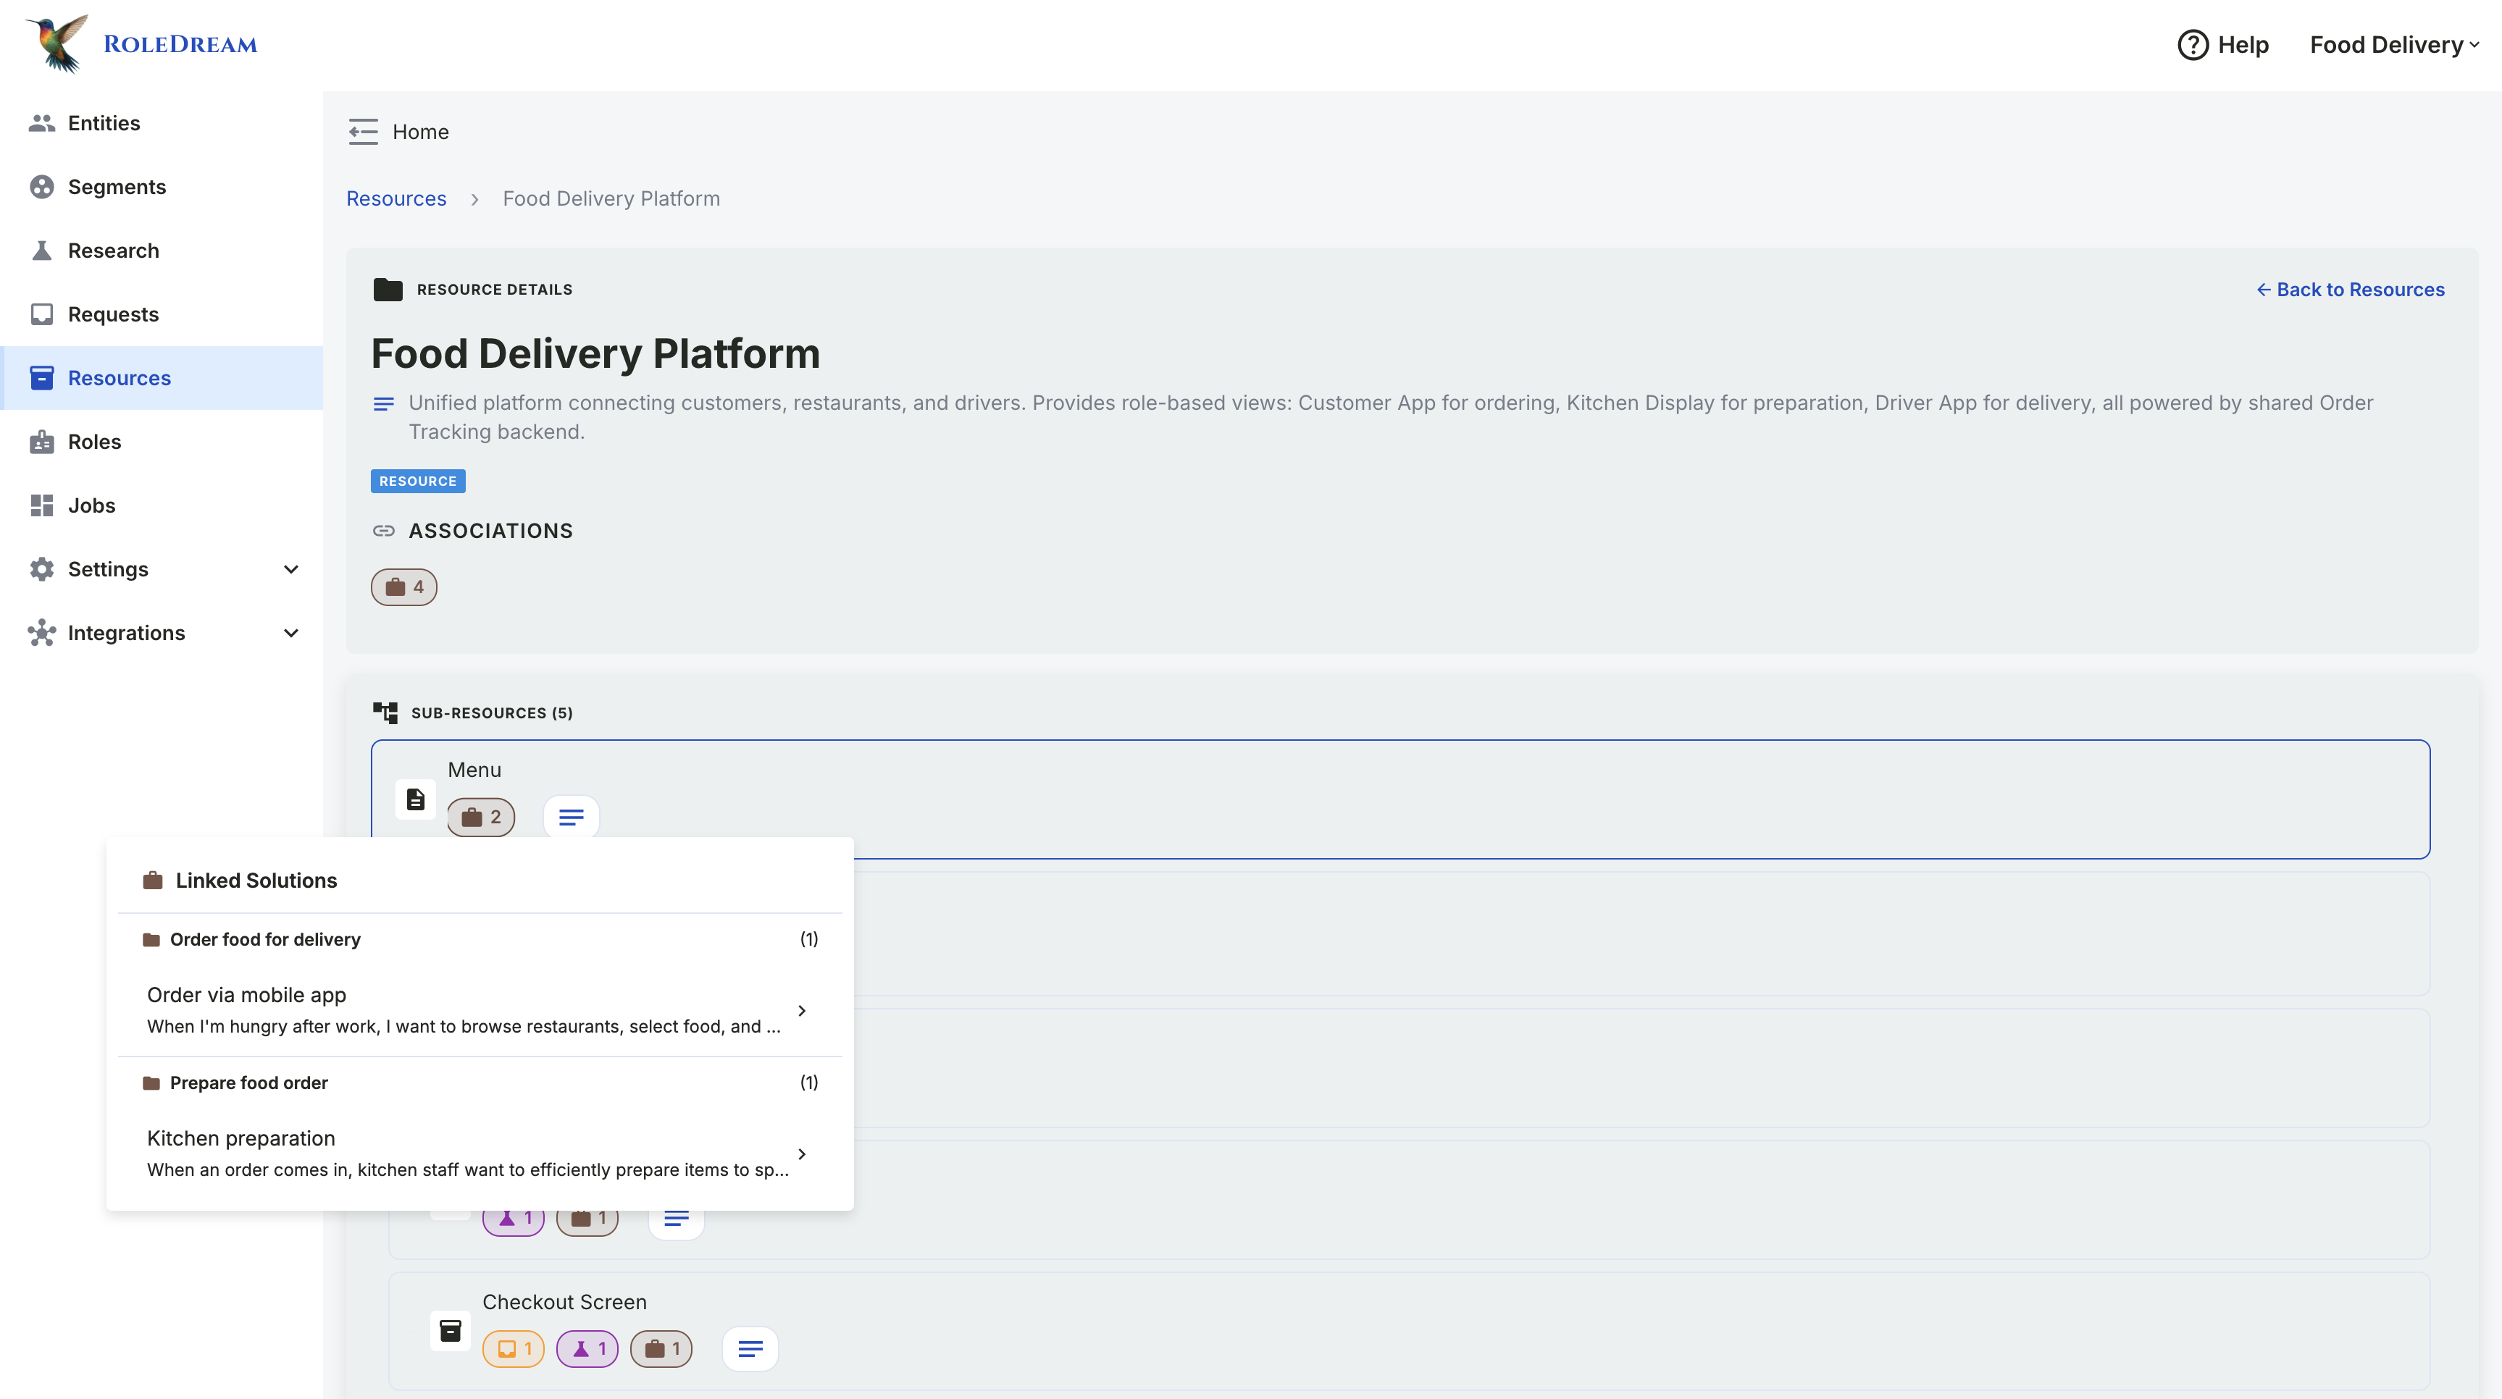Click the Menu sub-resource description lines icon

[571, 818]
